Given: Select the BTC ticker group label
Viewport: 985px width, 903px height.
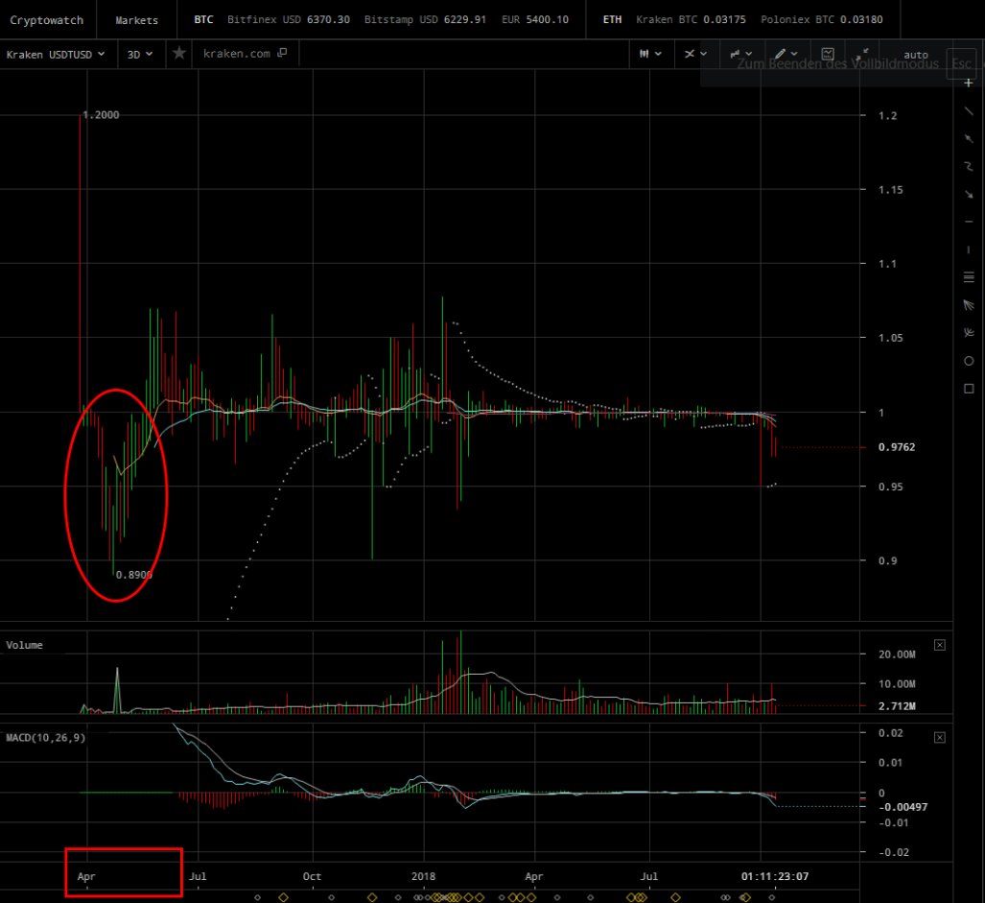Looking at the screenshot, I should [x=203, y=19].
